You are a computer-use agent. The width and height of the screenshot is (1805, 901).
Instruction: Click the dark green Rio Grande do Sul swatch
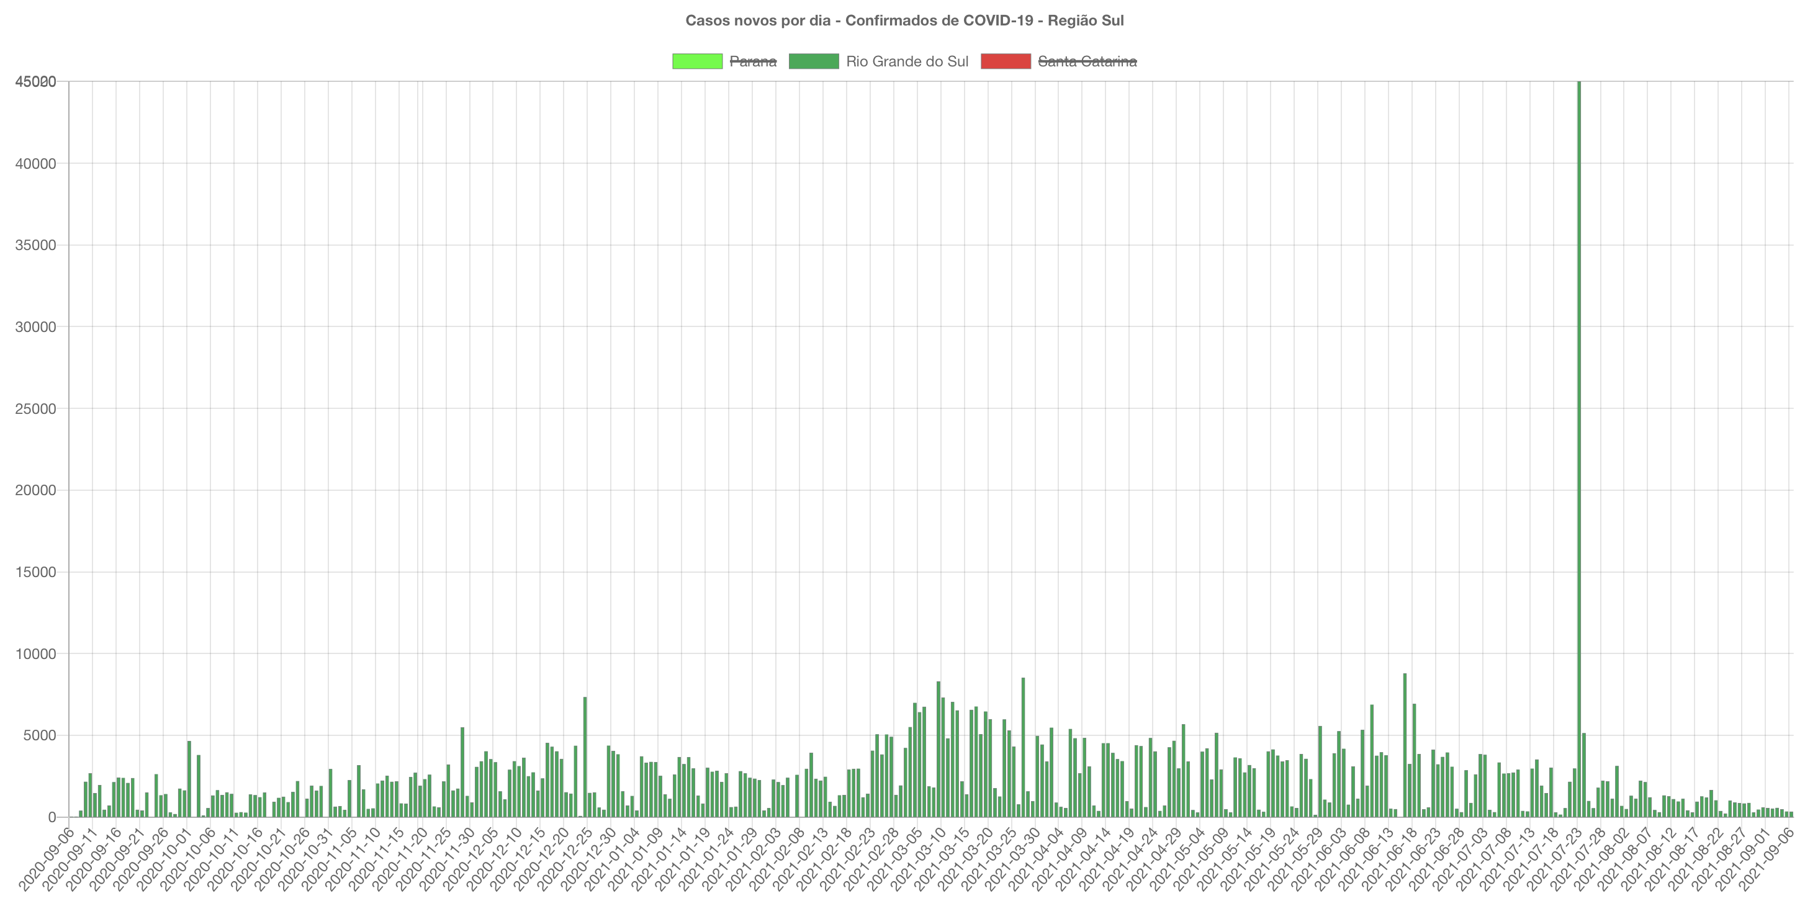(x=813, y=61)
